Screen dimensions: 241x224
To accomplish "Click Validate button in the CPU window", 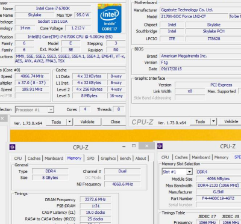I will pyautogui.click(x=87, y=122).
